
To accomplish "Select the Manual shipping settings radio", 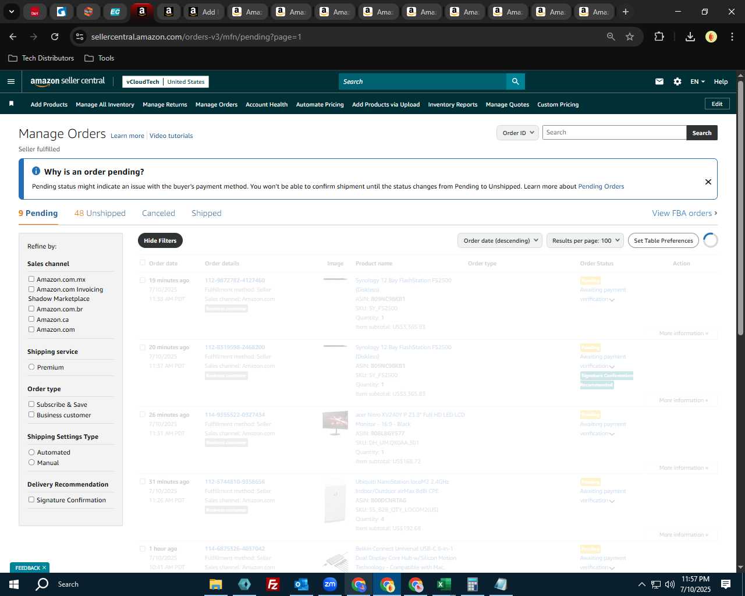I will point(31,462).
